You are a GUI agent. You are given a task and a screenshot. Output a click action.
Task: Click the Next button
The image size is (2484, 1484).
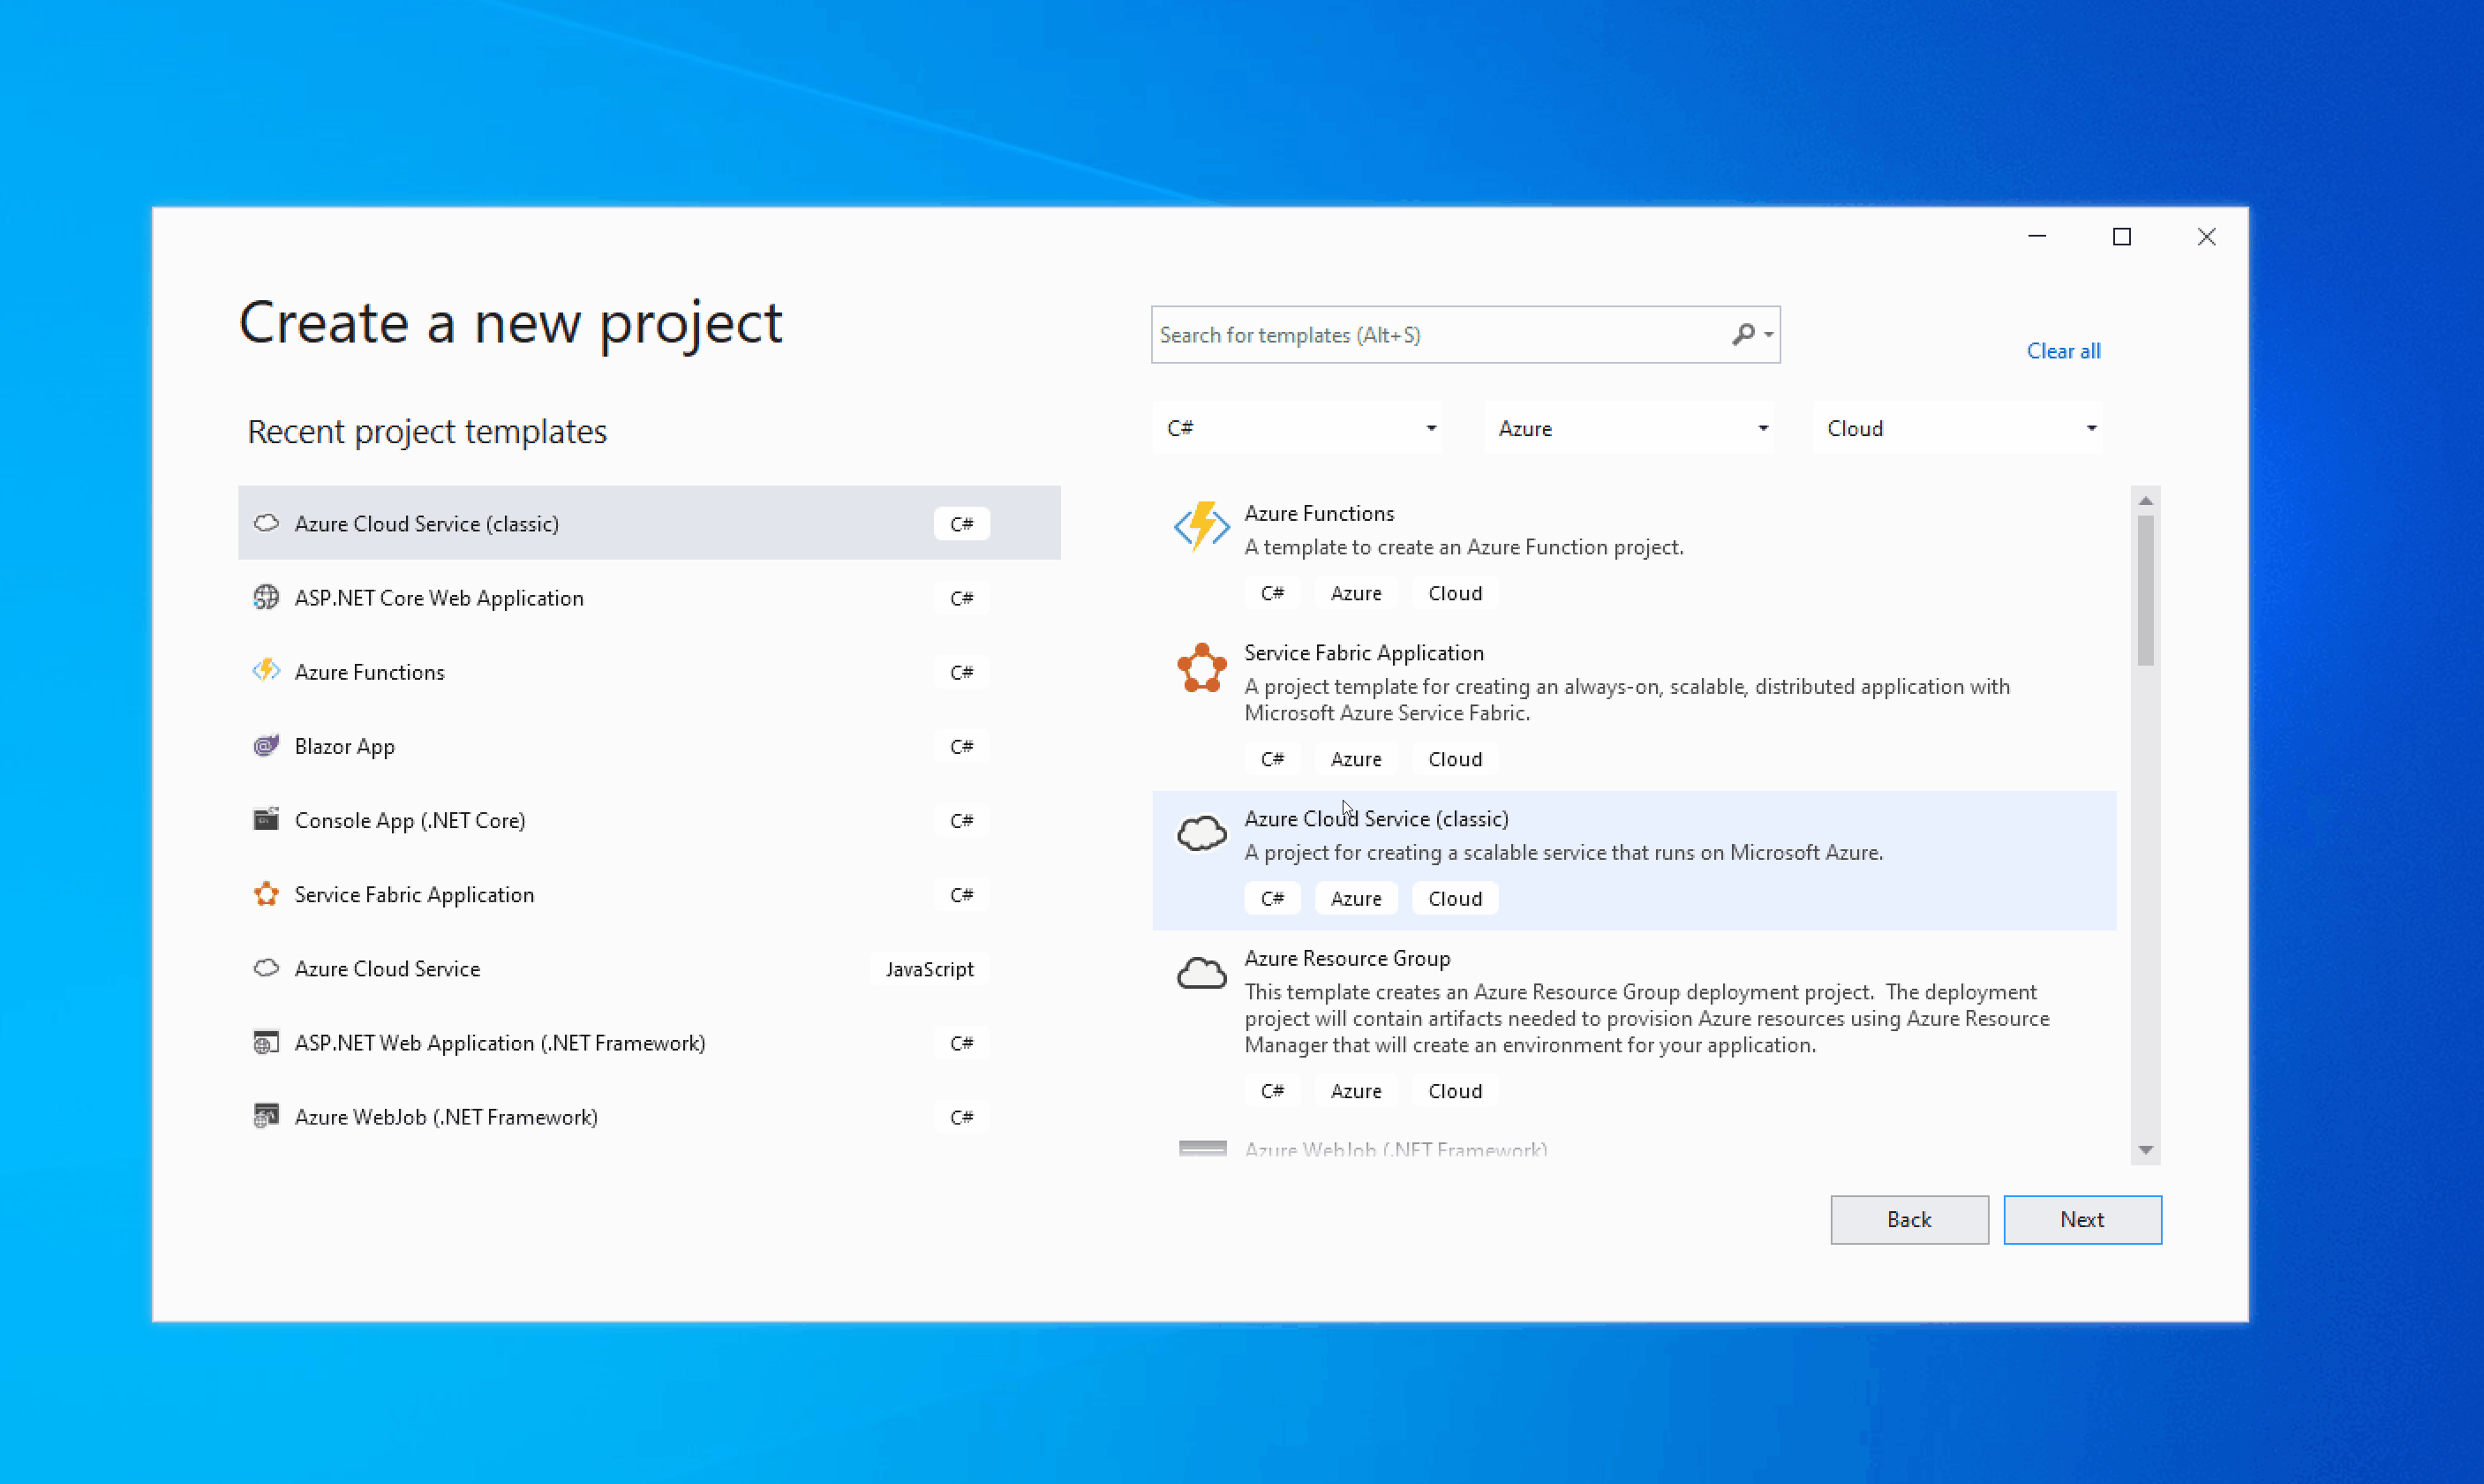pyautogui.click(x=2081, y=1220)
